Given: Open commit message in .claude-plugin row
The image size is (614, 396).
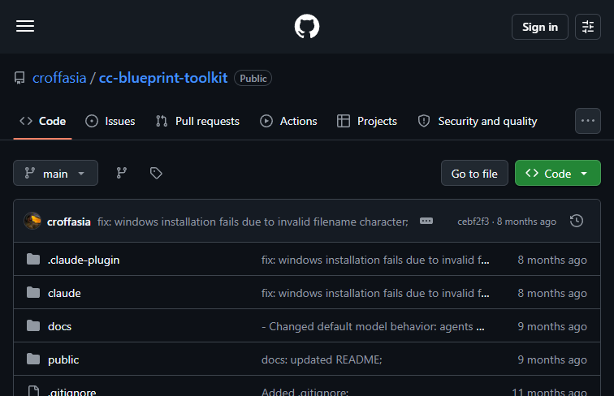Looking at the screenshot, I should coord(375,260).
